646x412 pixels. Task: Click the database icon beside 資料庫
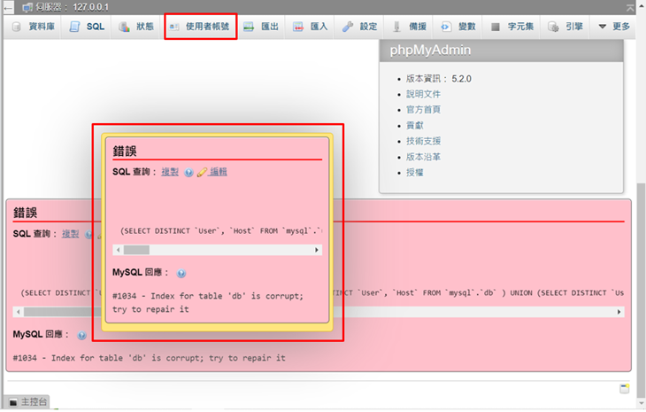tap(17, 27)
